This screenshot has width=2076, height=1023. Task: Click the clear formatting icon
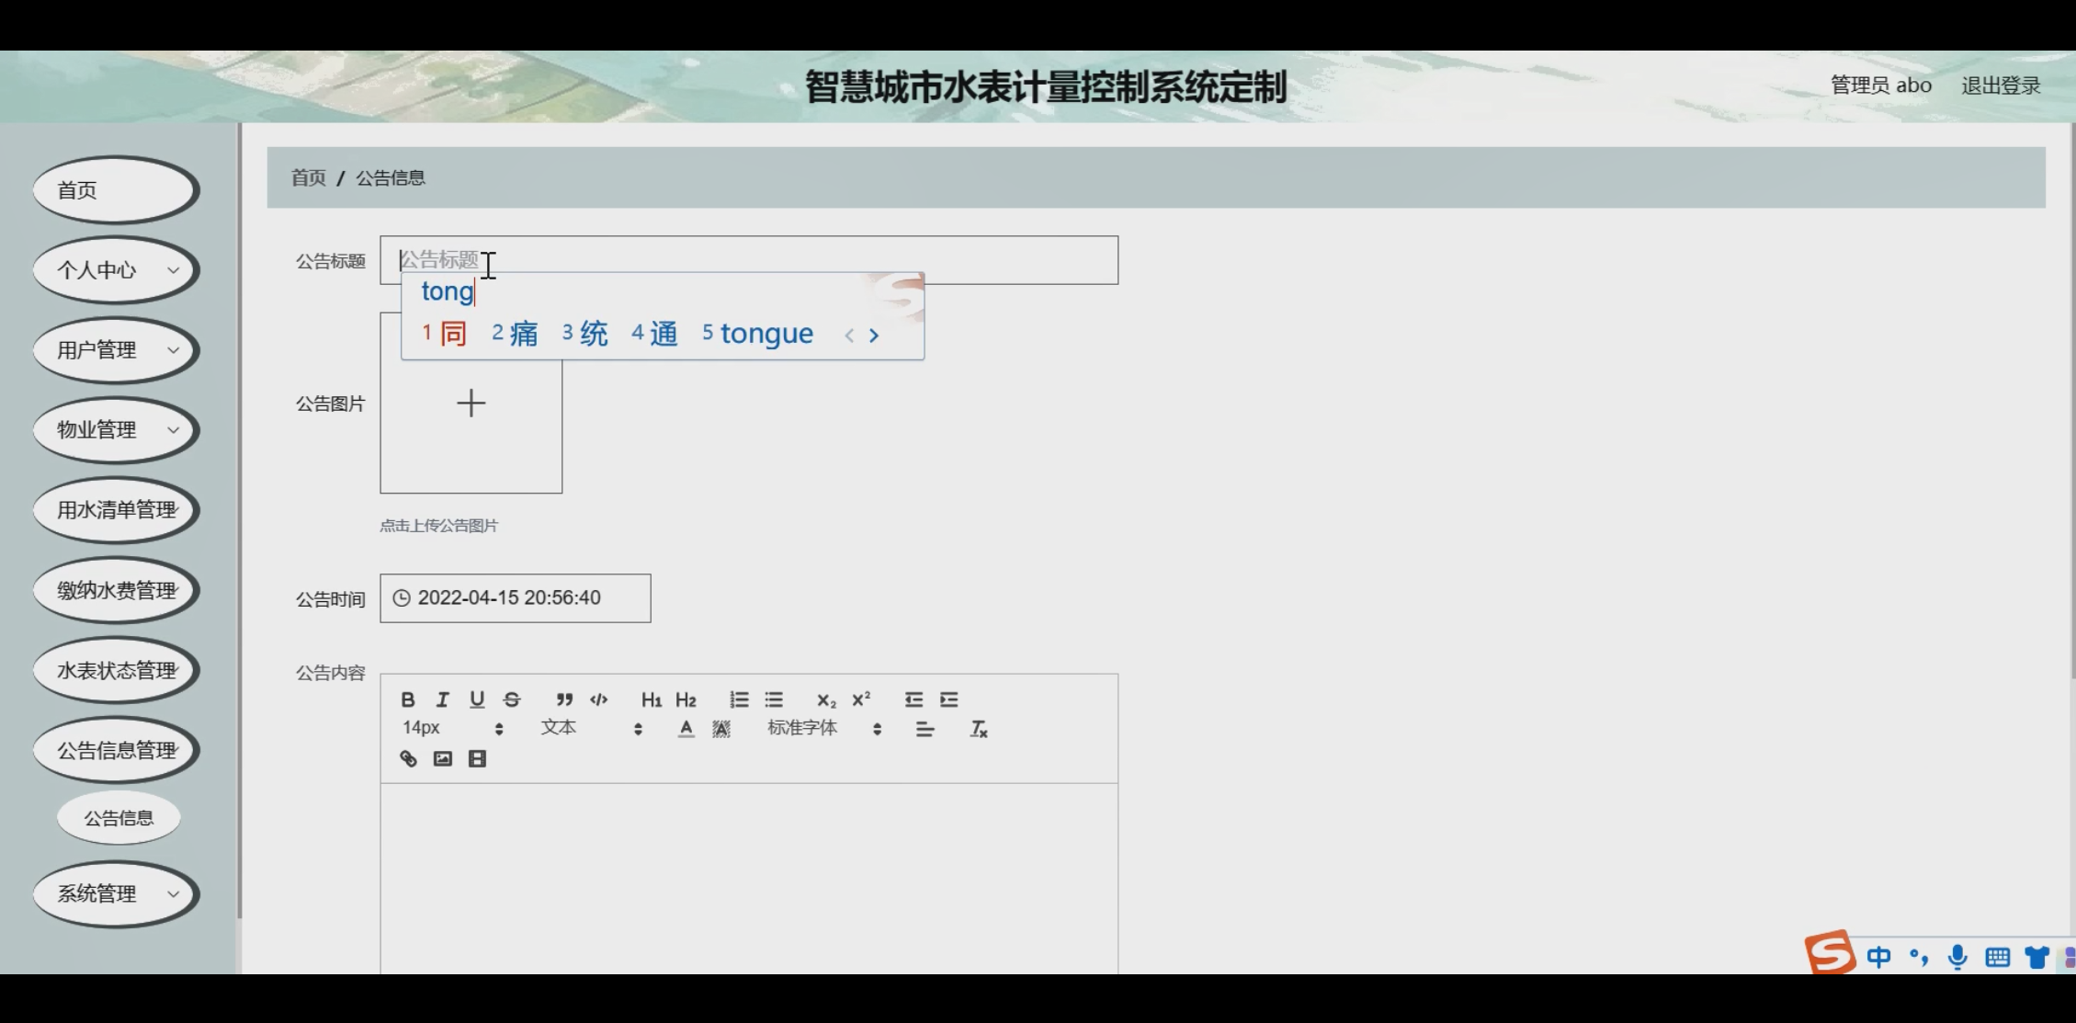[979, 729]
